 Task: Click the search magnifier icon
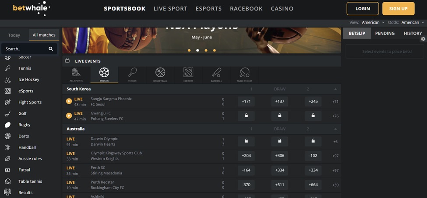[51, 49]
